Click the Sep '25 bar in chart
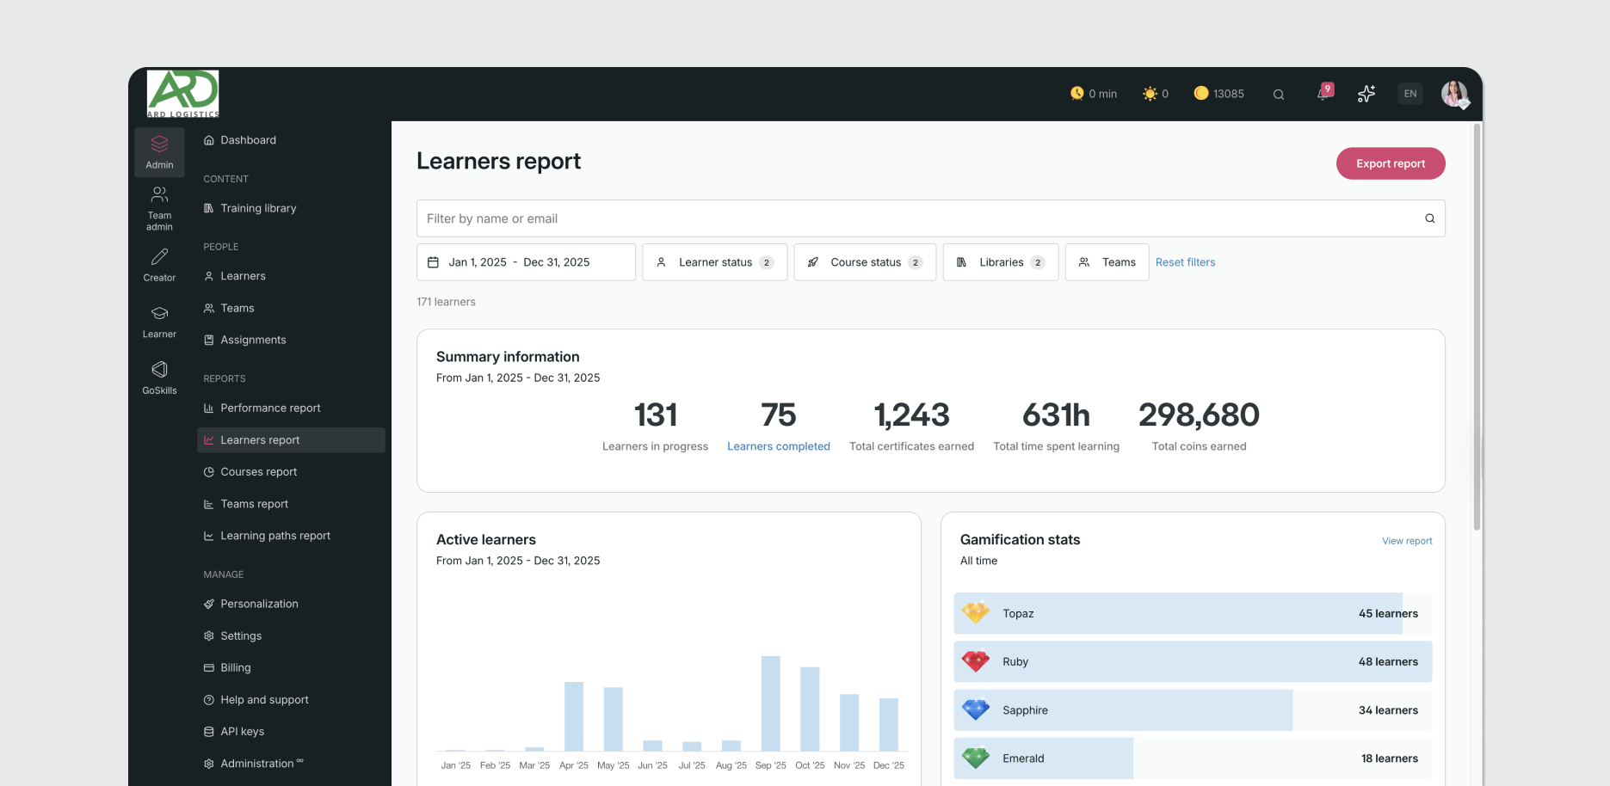This screenshot has height=786, width=1610. point(770,703)
